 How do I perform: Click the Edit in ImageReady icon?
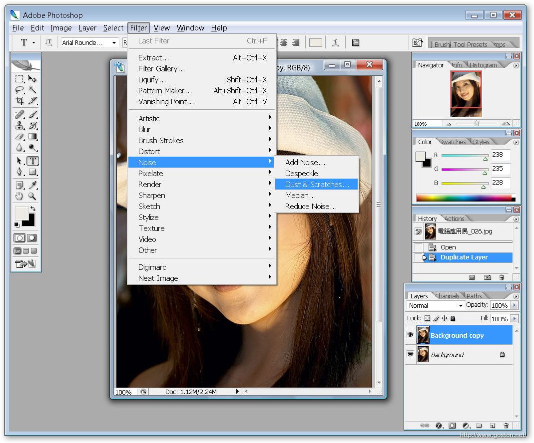pos(25,263)
